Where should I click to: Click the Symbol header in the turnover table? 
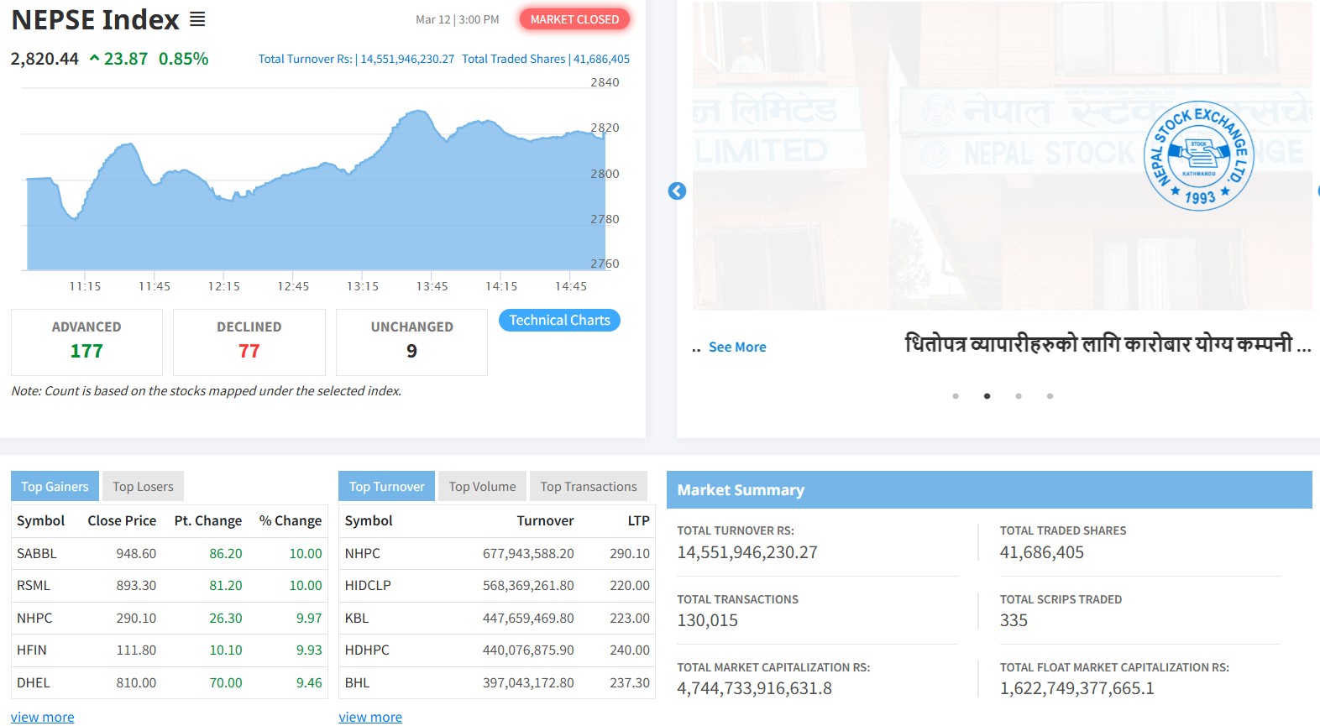369,521
